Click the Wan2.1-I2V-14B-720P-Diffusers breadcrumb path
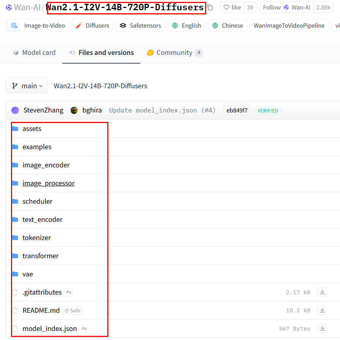This screenshot has width=340, height=340. coord(100,86)
